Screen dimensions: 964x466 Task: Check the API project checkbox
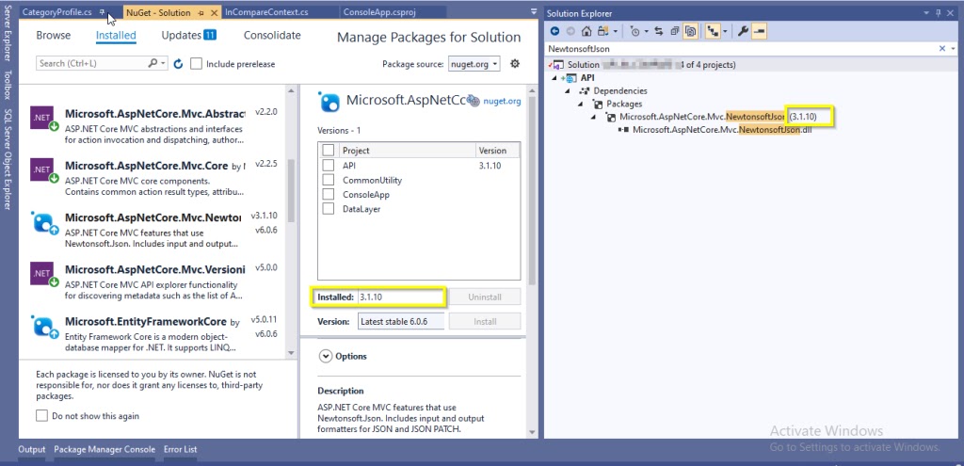click(329, 166)
